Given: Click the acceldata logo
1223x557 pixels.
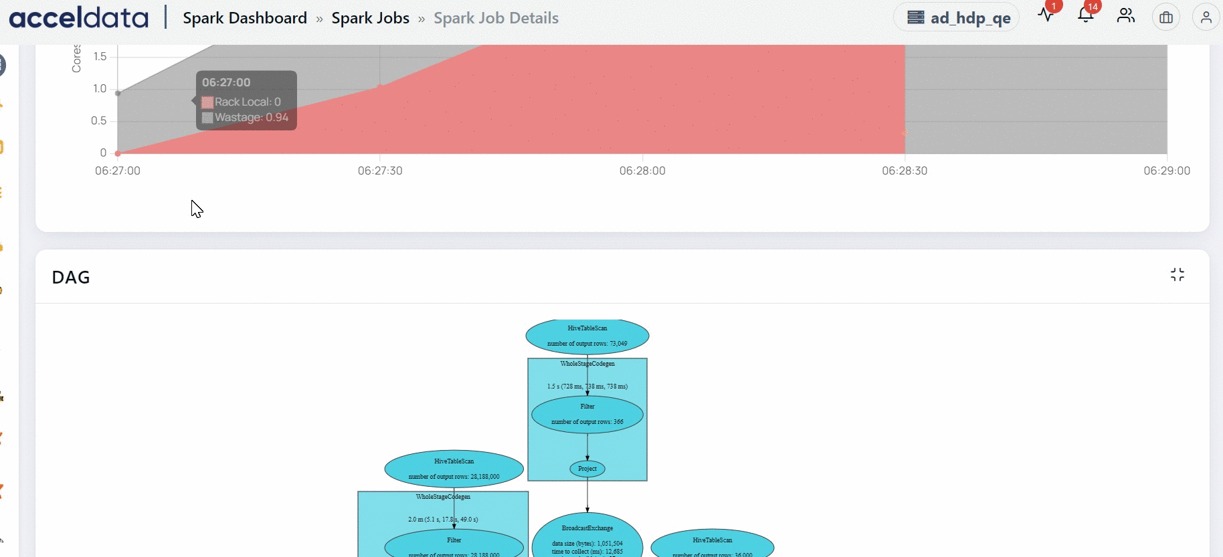Looking at the screenshot, I should click(79, 18).
